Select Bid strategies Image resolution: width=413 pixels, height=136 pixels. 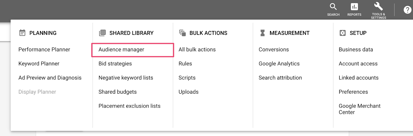115,64
